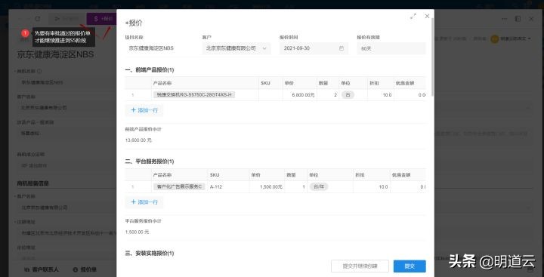
Task: Click the date field 2021-09-30
Action: (314, 48)
